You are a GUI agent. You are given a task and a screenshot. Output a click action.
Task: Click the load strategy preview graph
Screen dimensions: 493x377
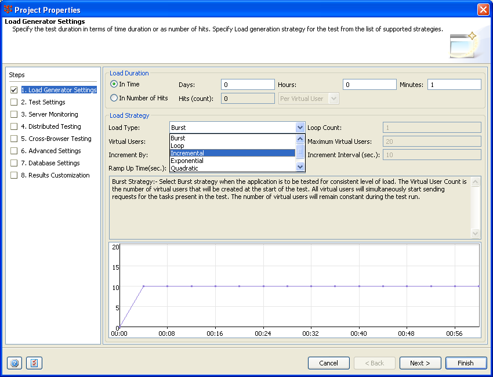click(x=295, y=290)
